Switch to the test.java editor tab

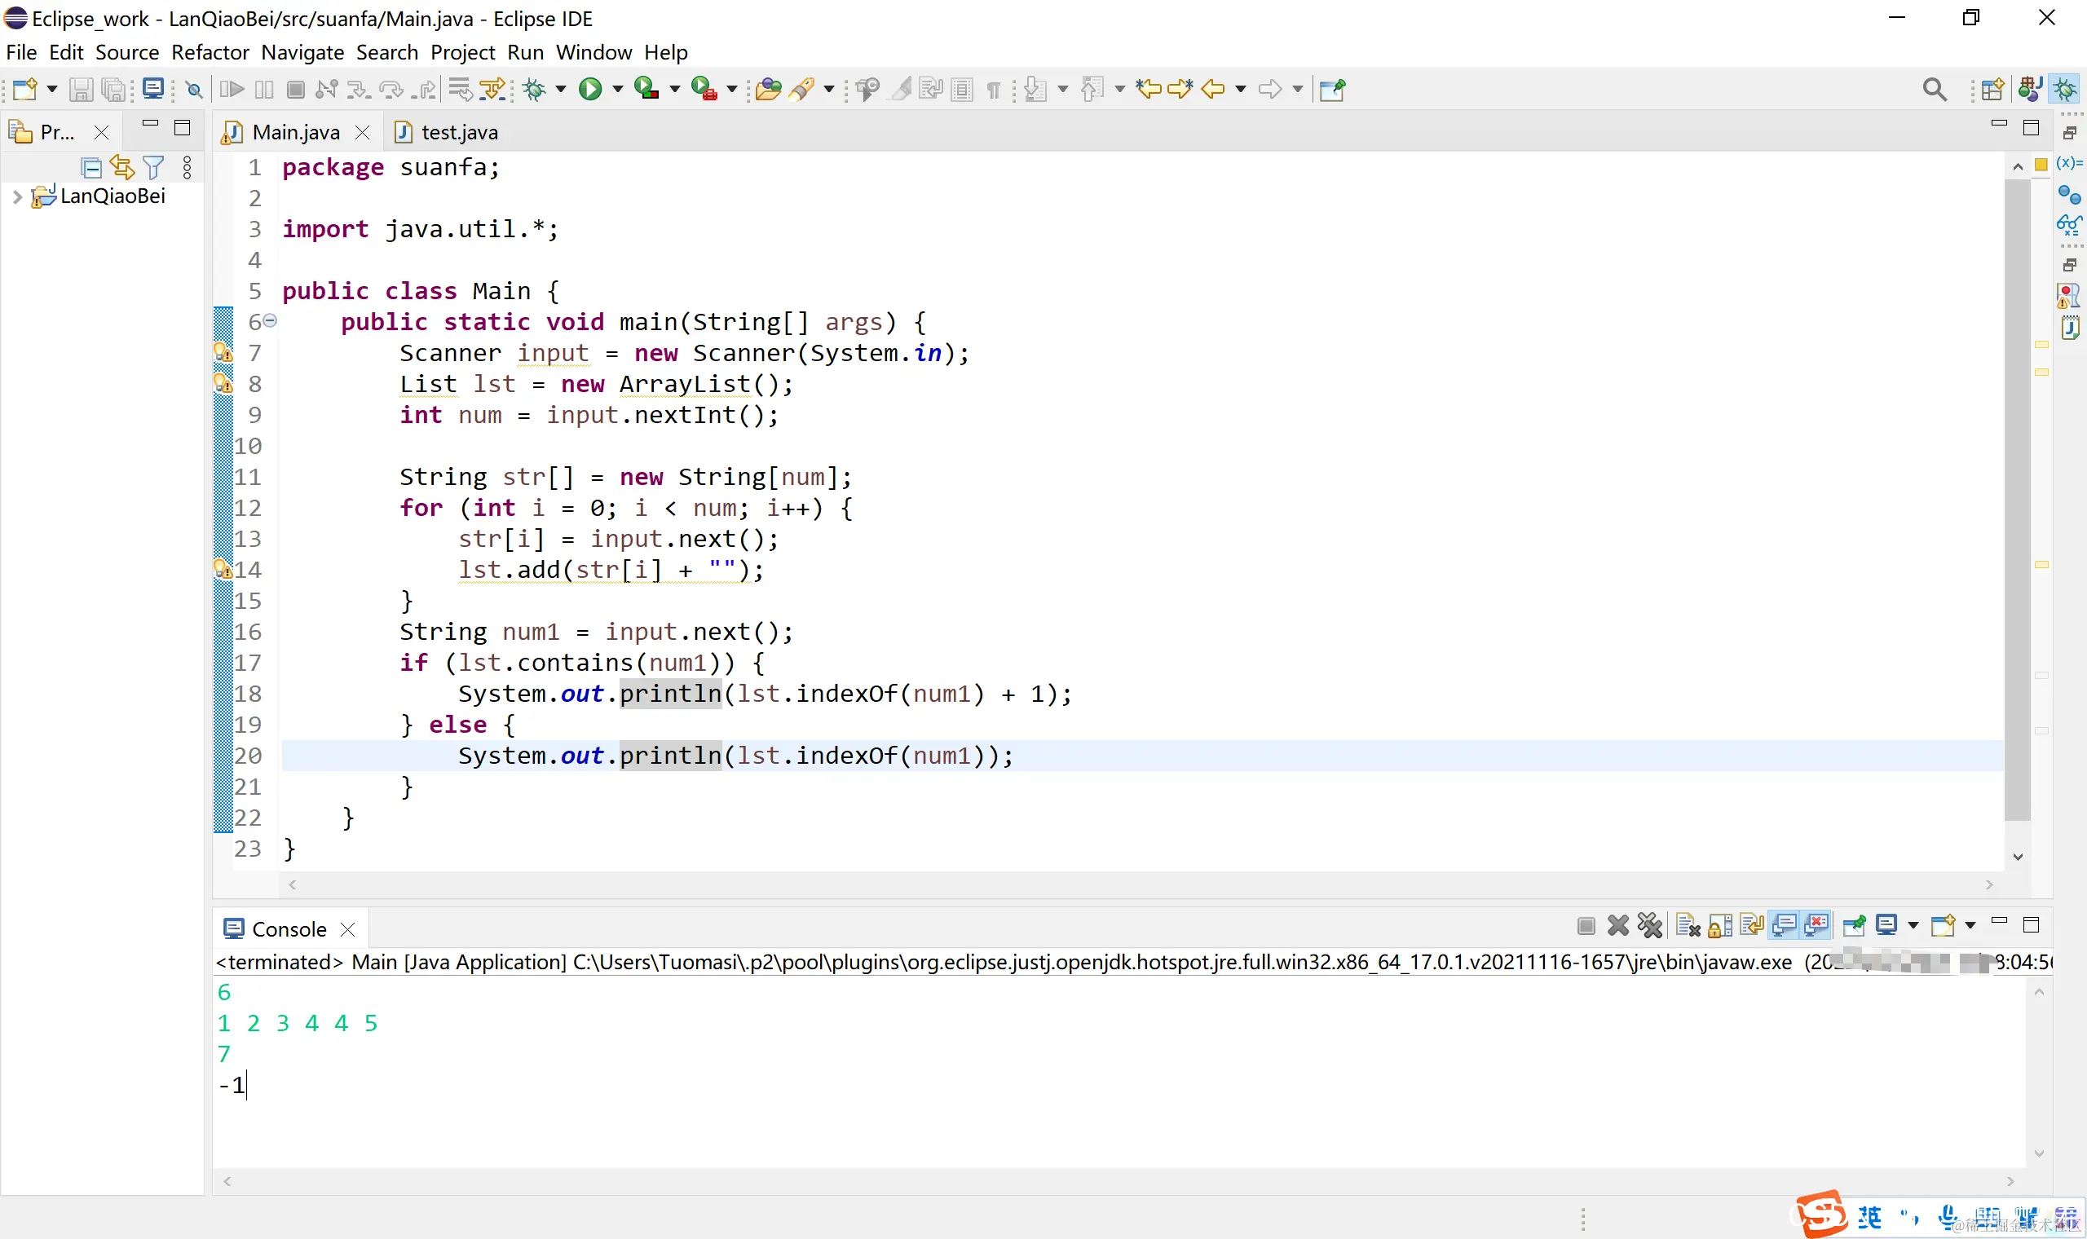click(x=458, y=132)
